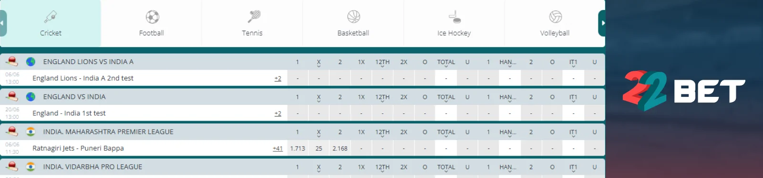Expand 12TH dropdown in England vs India header

point(382,98)
